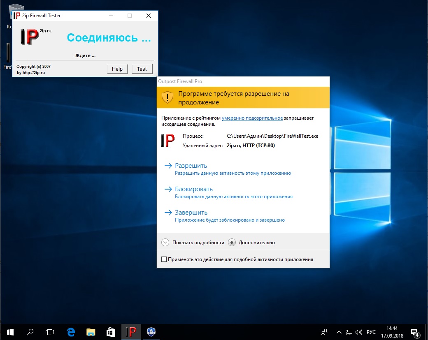Click the yellow warning shield icon

click(x=167, y=97)
